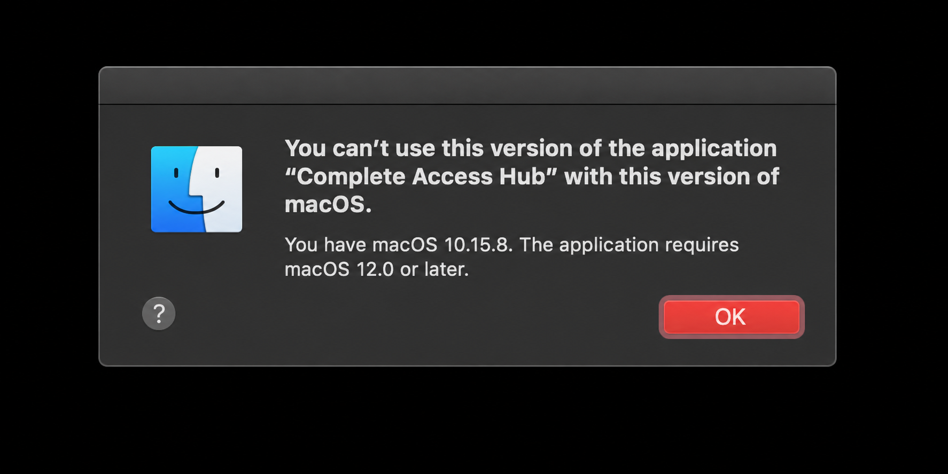
Task: Click the gray circular help icon
Action: (159, 313)
